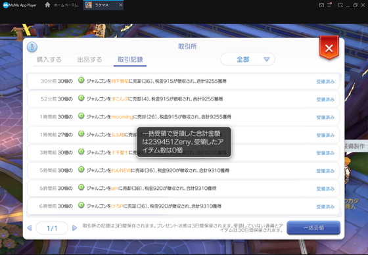The image size is (368, 255).
Task: Click the 取引所 window title
Action: coord(187,47)
